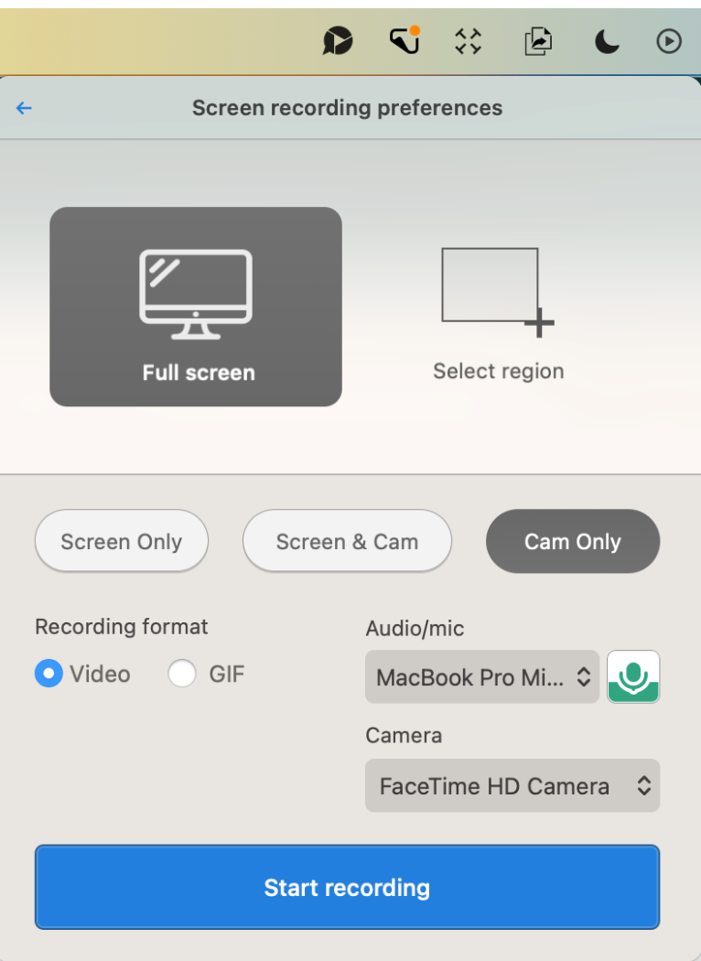Click the Select region label
The height and width of the screenshot is (961, 701).
tap(498, 372)
